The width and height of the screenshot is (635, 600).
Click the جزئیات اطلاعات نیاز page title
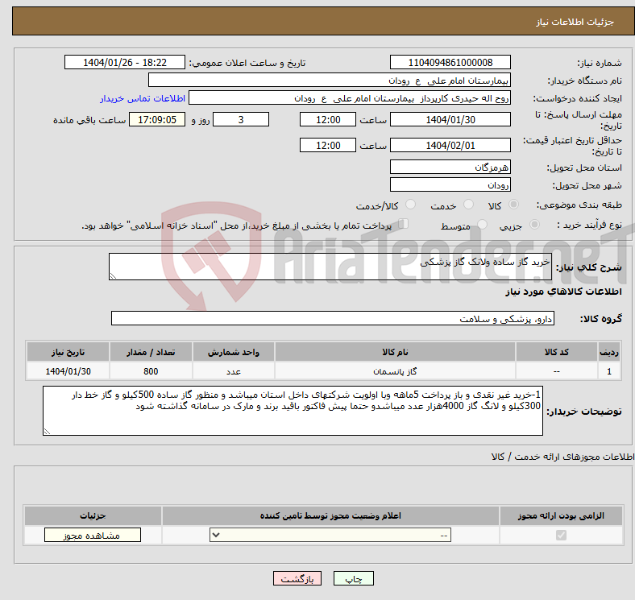575,22
